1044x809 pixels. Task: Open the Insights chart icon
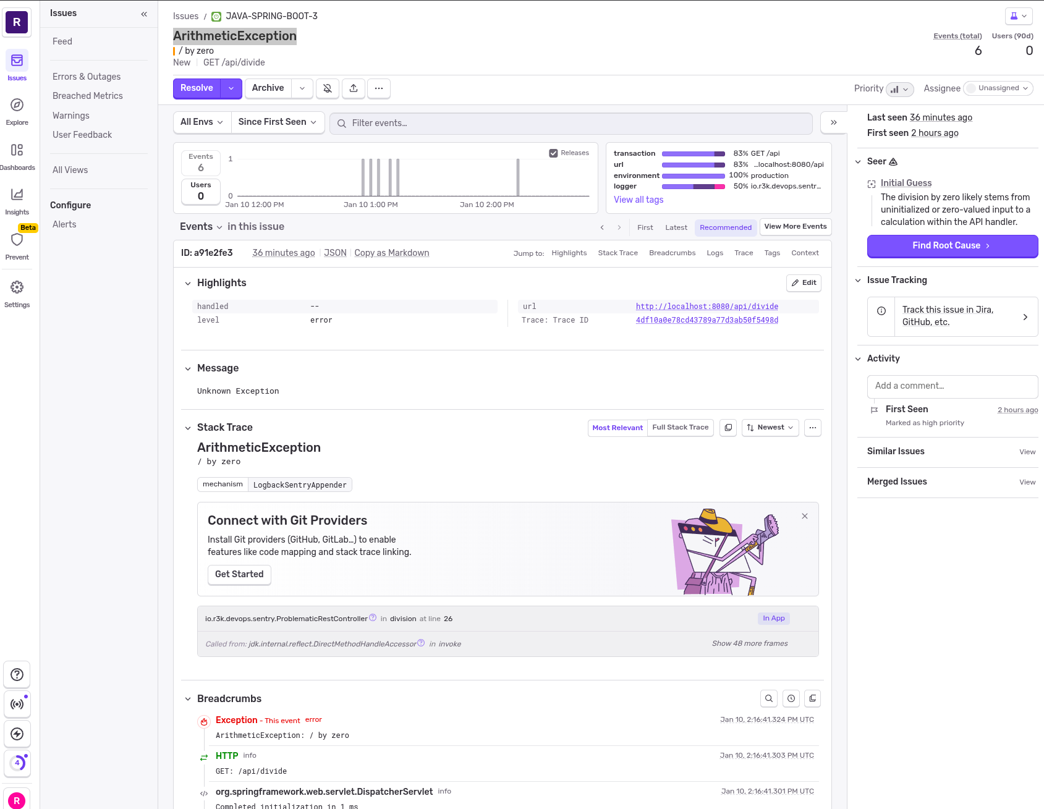click(x=17, y=195)
